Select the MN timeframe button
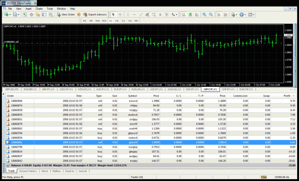 (136, 21)
